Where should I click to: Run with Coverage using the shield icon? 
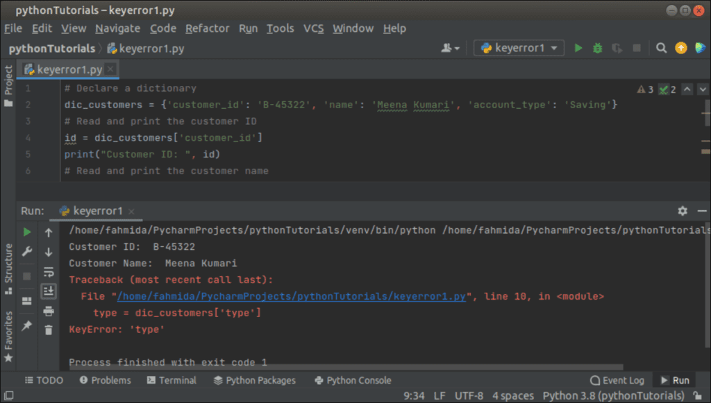pyautogui.click(x=617, y=49)
